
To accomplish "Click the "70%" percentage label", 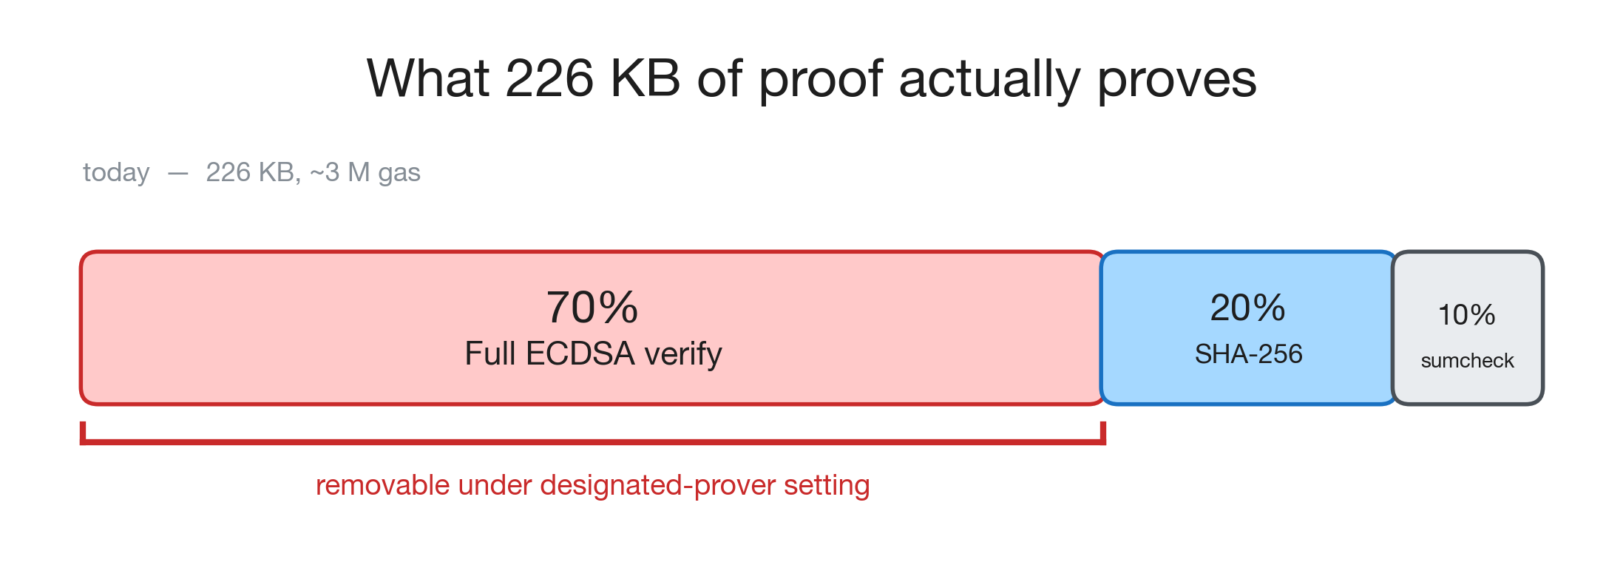I will click(x=592, y=308).
